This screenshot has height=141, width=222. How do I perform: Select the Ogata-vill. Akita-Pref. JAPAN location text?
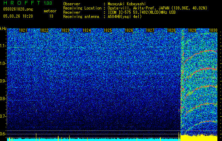click(157, 8)
